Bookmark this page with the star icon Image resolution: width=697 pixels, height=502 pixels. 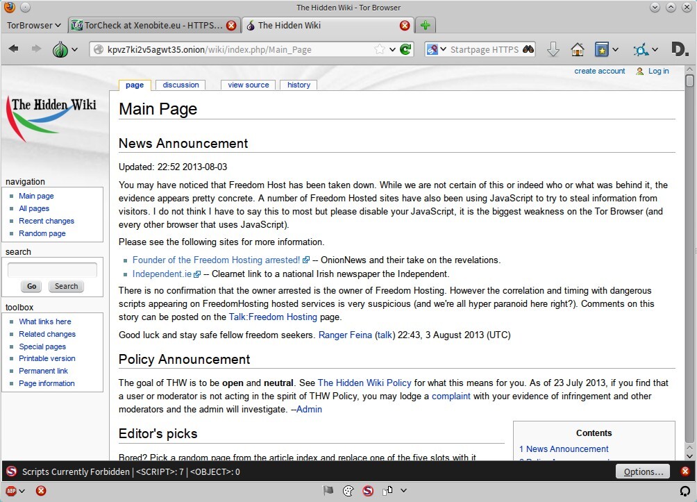click(x=380, y=49)
